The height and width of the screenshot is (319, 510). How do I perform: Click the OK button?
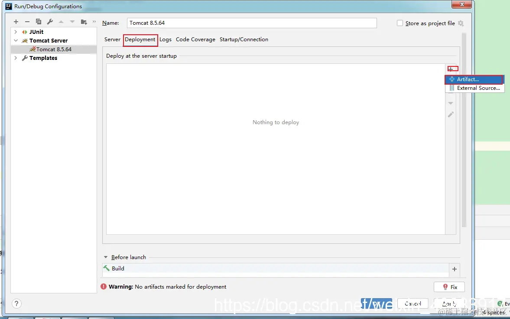point(376,304)
